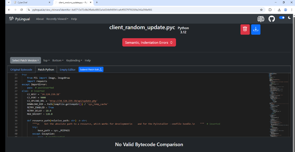
Task: Close the CyberChef tab
Action: pos(50,2)
